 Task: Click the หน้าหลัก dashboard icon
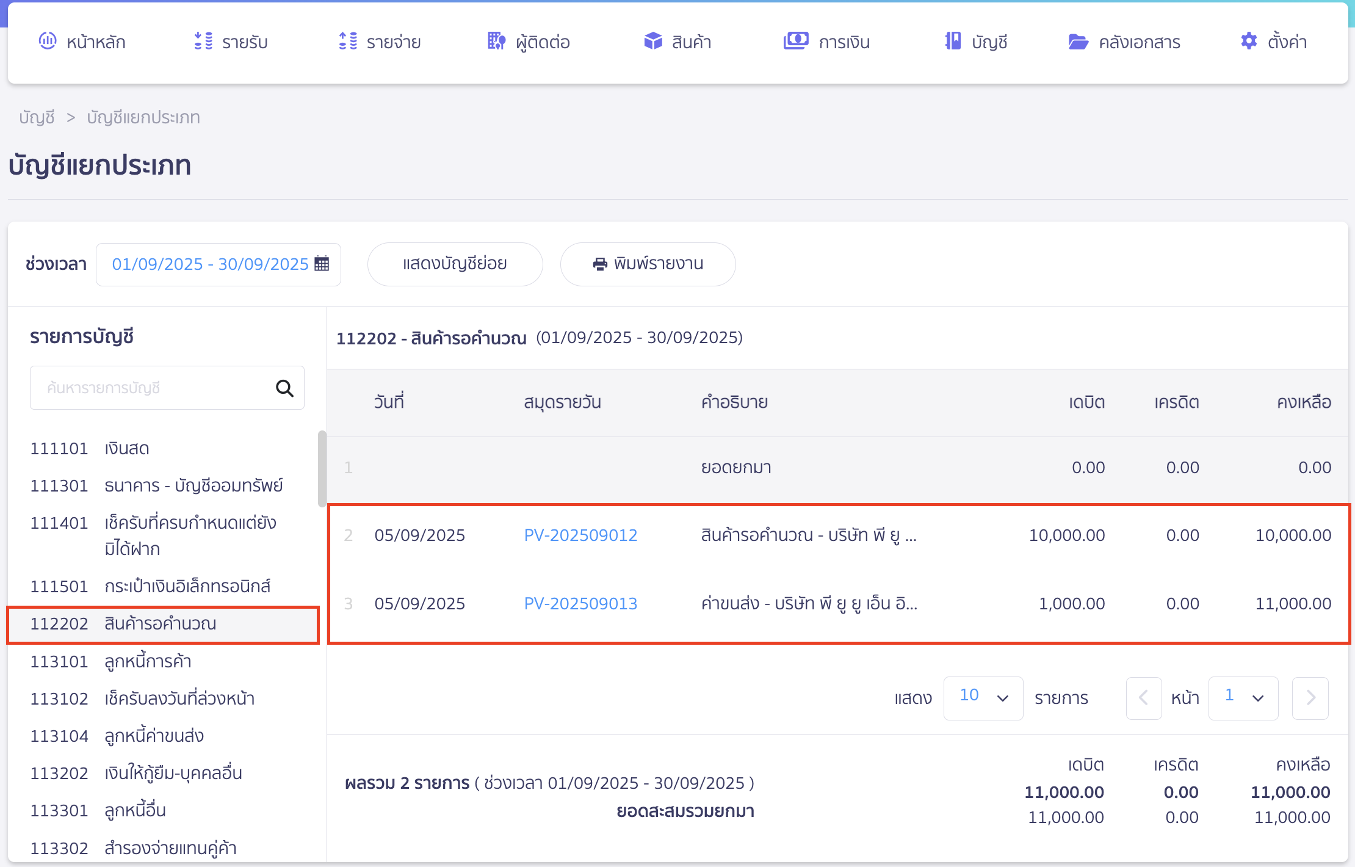click(48, 41)
